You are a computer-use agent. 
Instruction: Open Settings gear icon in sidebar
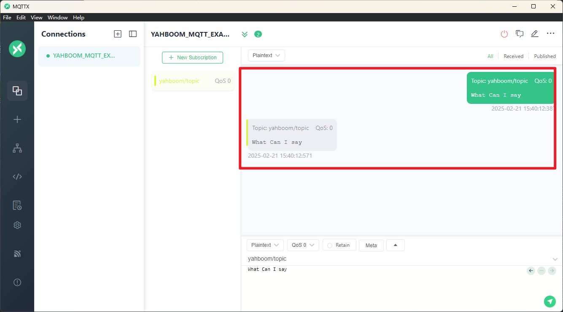pos(17,225)
